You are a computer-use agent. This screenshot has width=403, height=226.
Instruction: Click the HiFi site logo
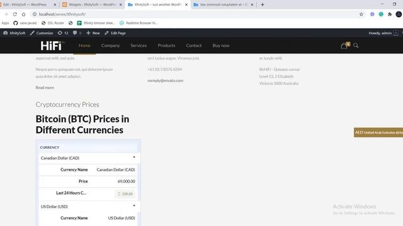(52, 46)
